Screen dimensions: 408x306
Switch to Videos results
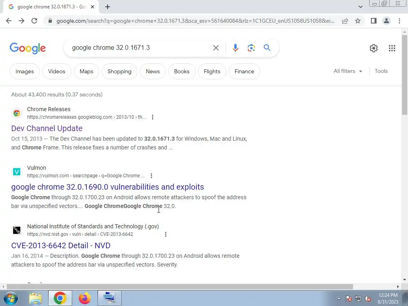[x=57, y=71]
